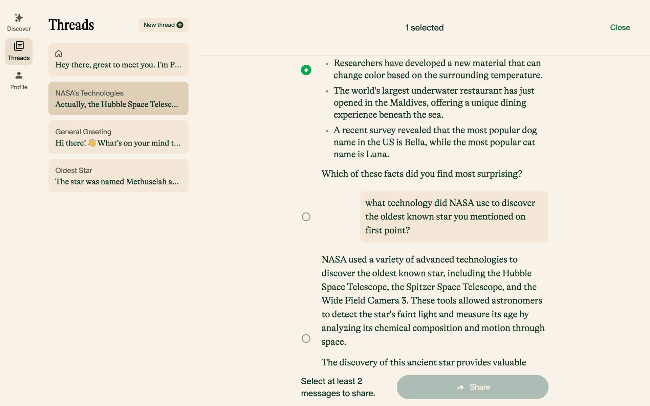Open the Oldest Star thread
Viewport: 650px width, 406px height.
pos(118,176)
